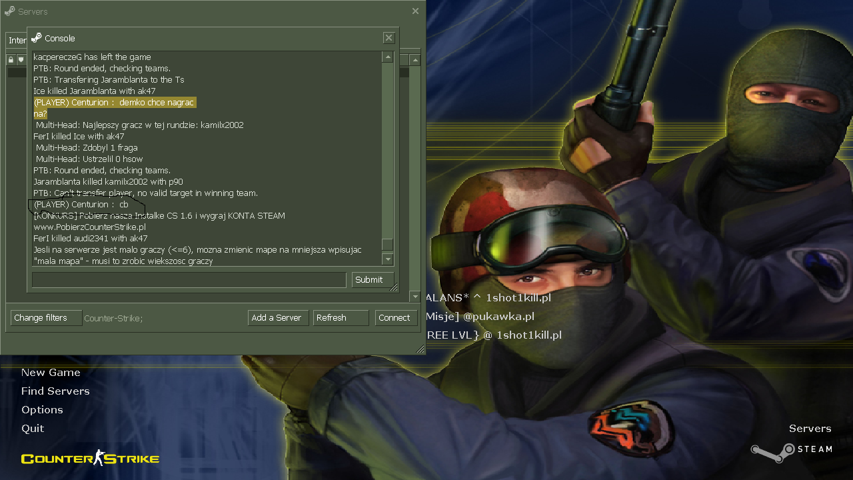Open Options from the main menu
Image resolution: width=853 pixels, height=480 pixels.
[42, 410]
